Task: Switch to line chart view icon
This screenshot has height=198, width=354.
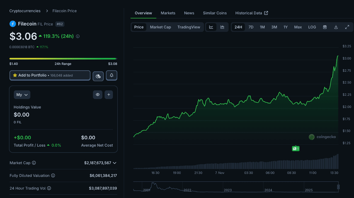Action: 211,27
